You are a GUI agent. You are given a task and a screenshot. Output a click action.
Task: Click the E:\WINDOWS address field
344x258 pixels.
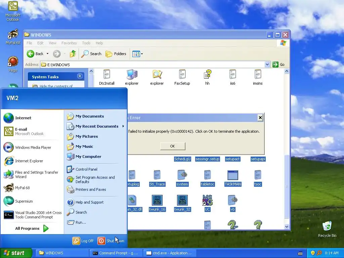click(153, 64)
